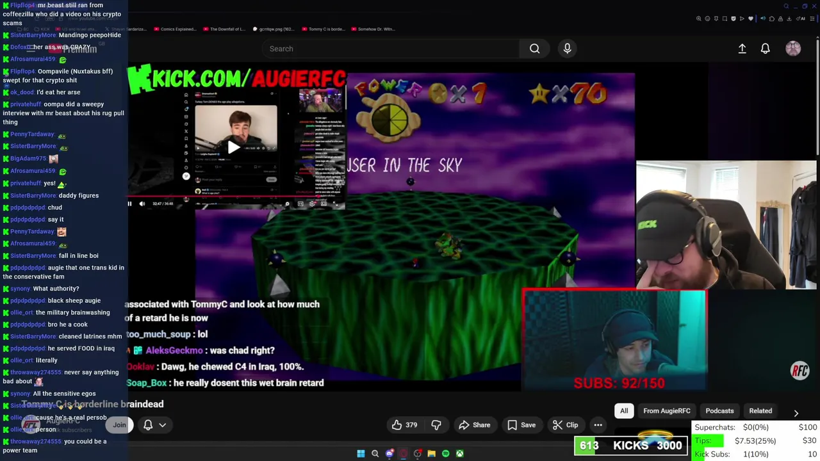820x461 pixels.
Task: Open the notifications bell in header
Action: [765, 49]
